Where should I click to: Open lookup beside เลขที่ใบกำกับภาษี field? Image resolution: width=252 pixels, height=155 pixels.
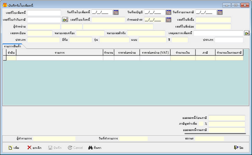(65, 20)
